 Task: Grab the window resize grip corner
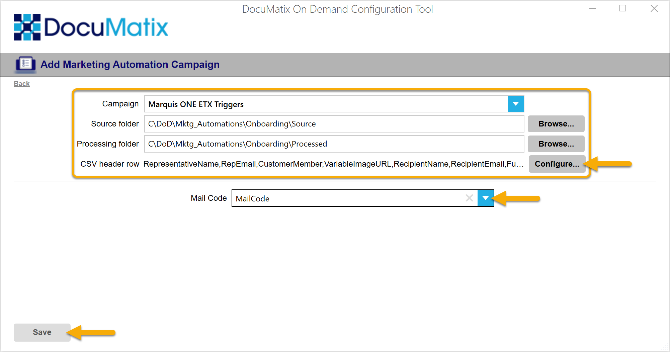pos(665,347)
